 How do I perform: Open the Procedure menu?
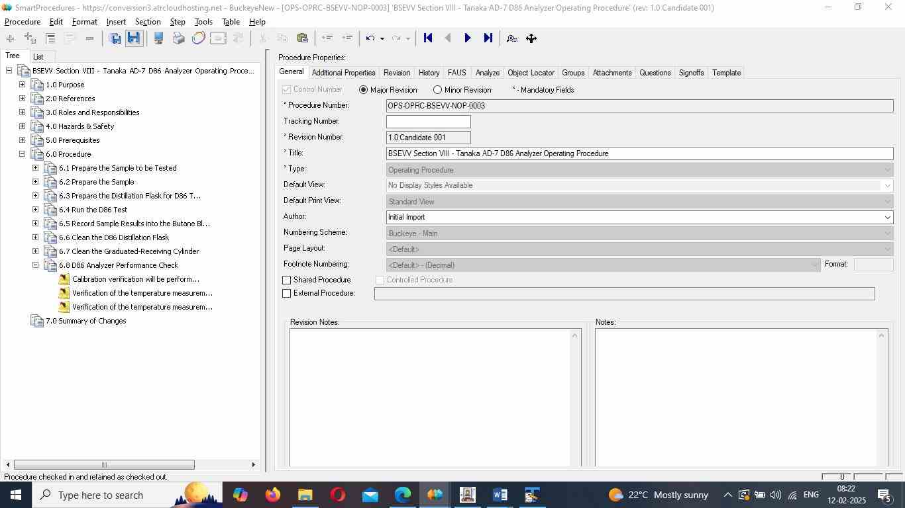click(x=23, y=22)
